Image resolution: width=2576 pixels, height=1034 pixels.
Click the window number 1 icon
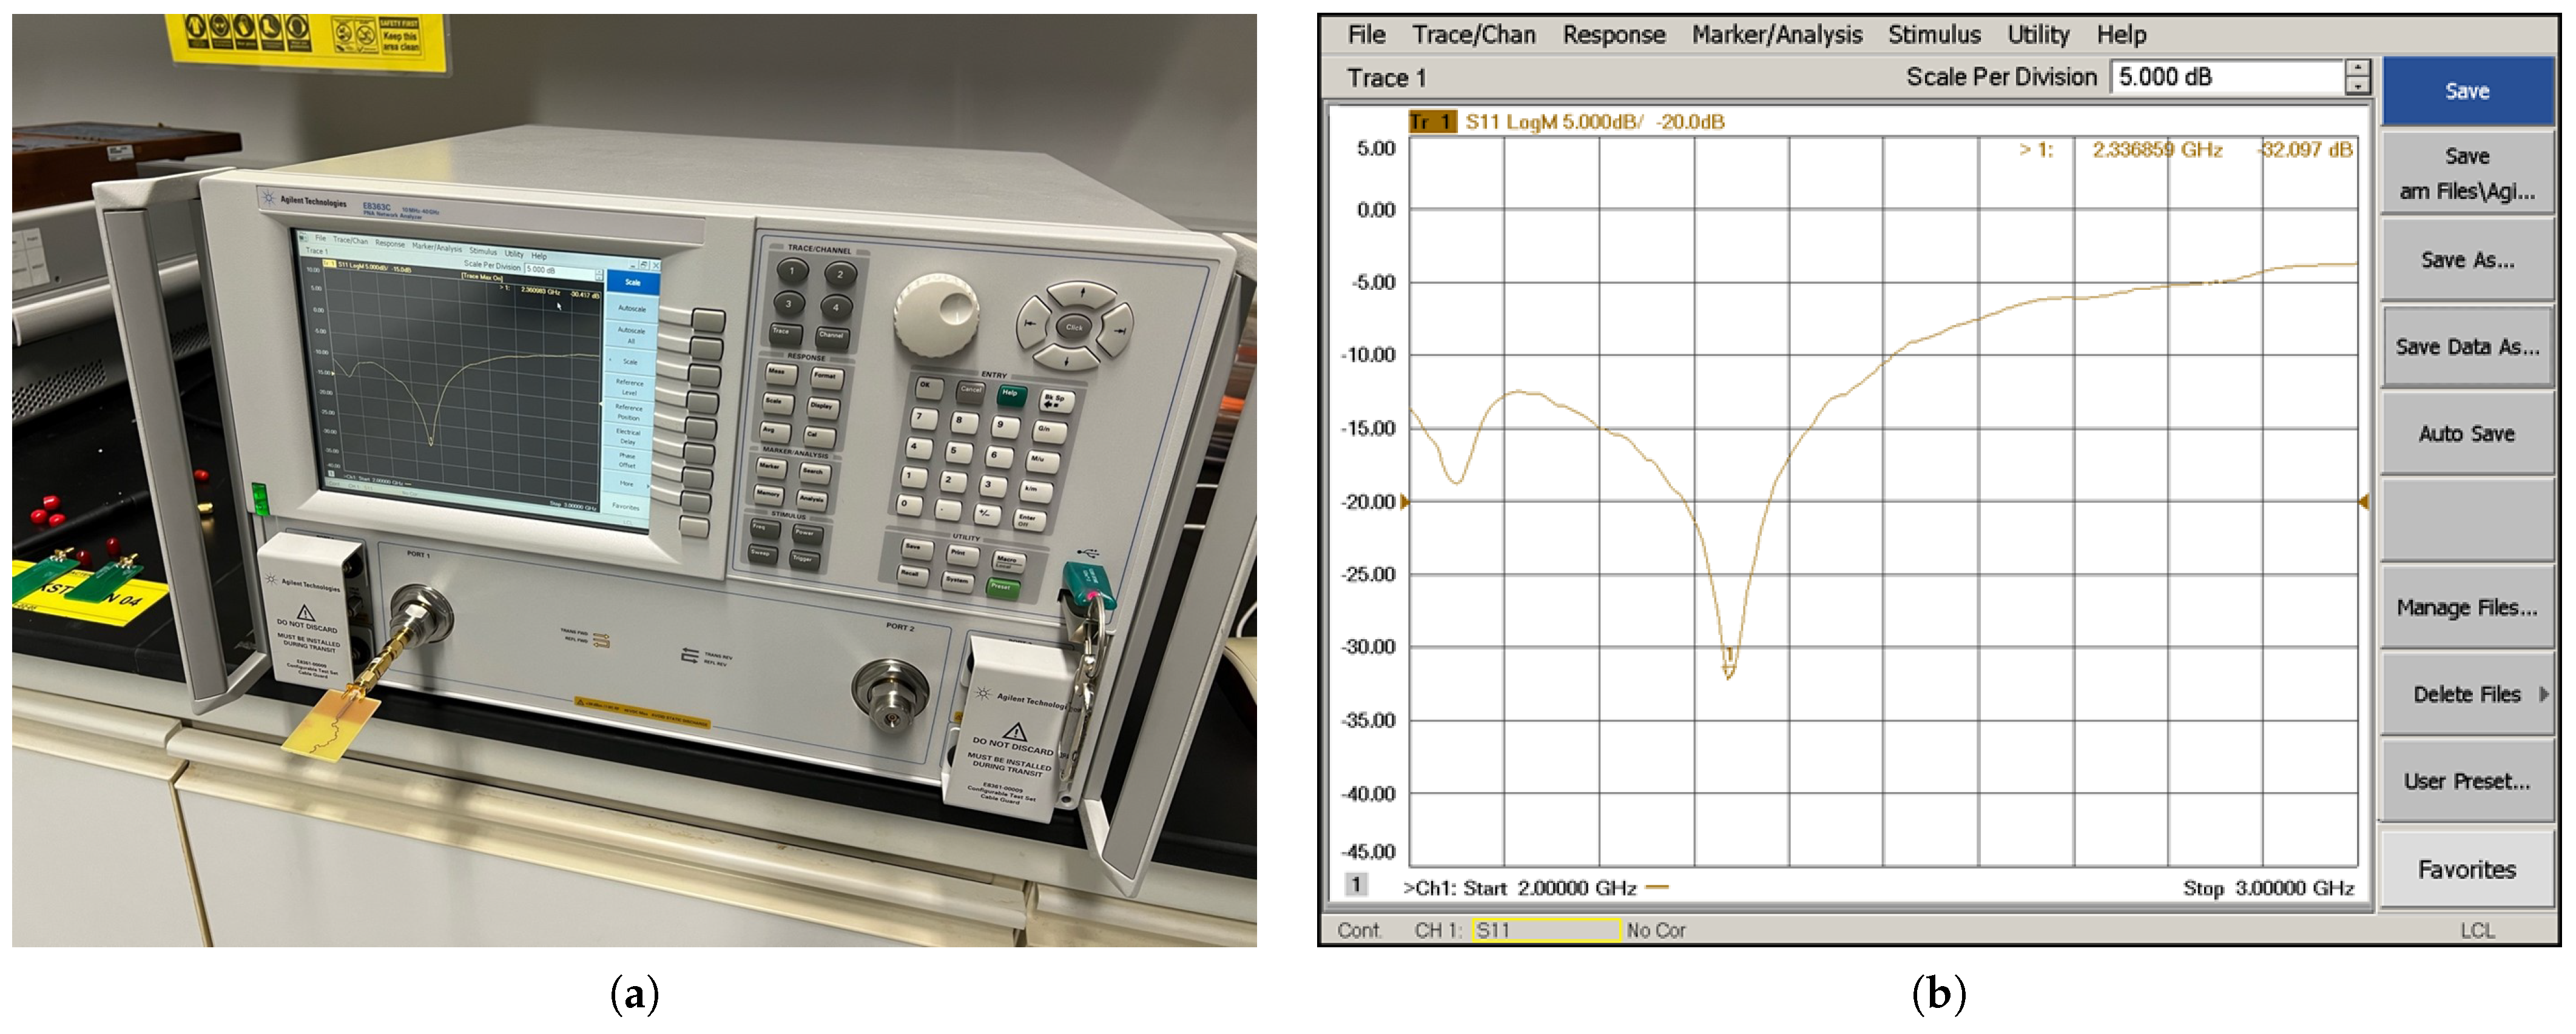(1356, 885)
